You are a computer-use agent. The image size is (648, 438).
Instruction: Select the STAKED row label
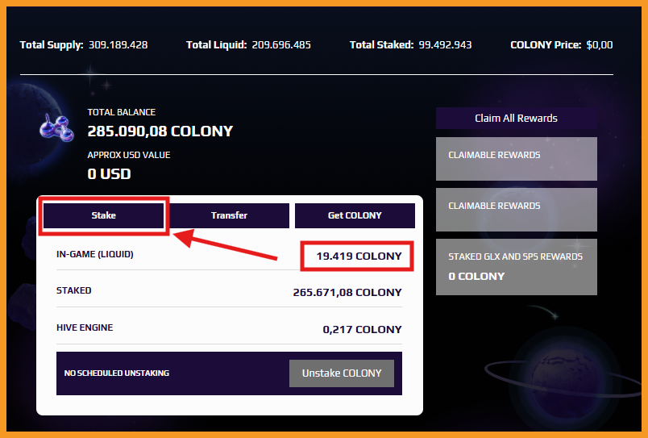(73, 290)
